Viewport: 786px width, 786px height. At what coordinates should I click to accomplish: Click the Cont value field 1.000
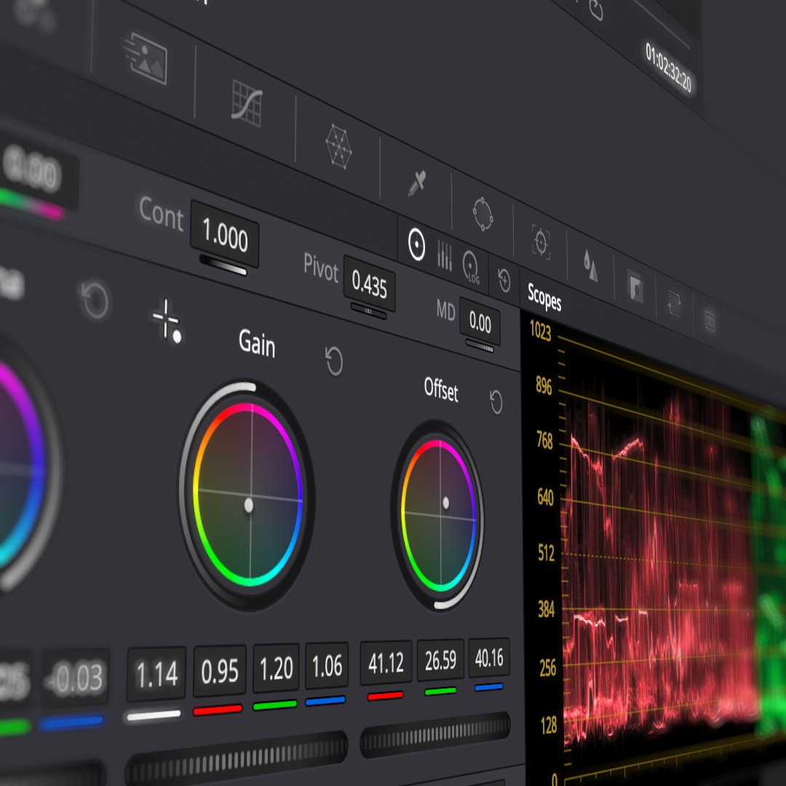(x=225, y=234)
